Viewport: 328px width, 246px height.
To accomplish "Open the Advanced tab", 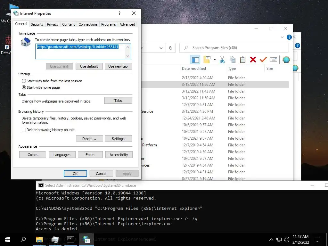I will coord(127,24).
